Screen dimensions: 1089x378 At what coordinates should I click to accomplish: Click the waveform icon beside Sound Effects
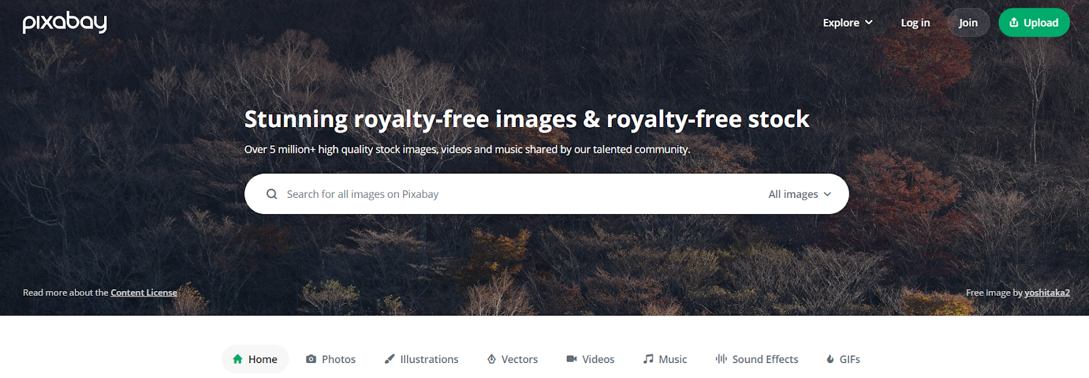721,359
